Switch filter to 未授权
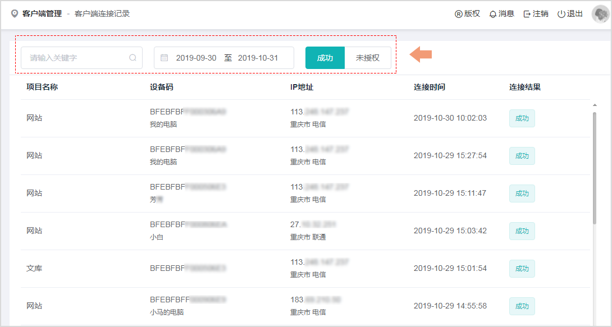 point(368,58)
